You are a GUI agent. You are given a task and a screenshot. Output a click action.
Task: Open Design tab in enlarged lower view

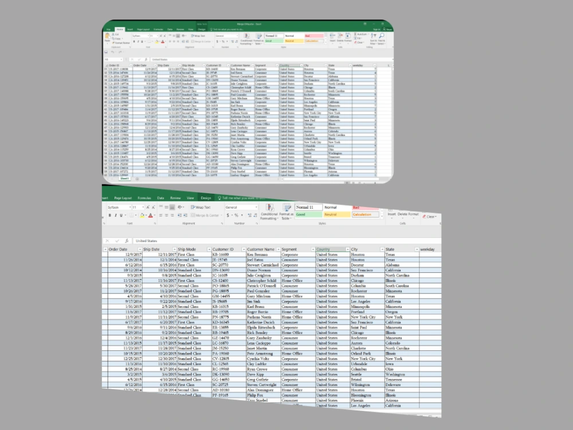click(206, 198)
